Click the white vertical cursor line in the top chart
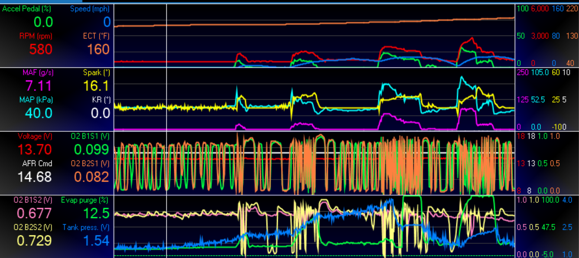Screen dimensions: 579x258 pos(166,36)
